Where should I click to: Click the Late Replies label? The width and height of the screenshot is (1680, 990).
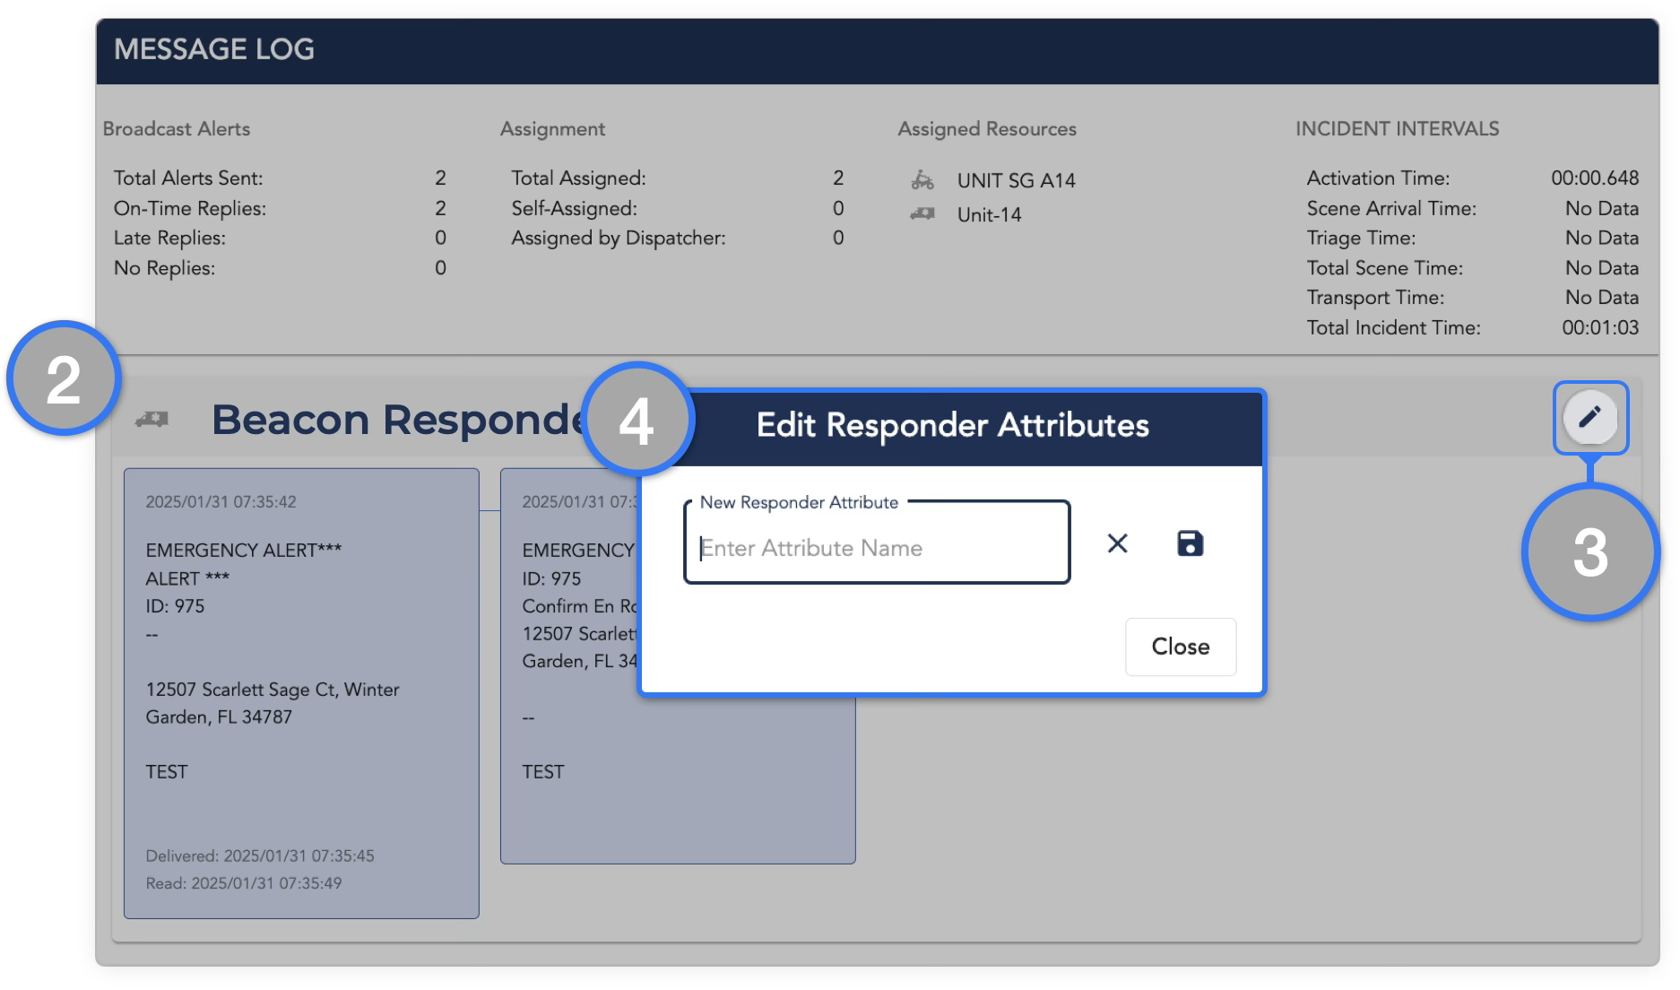point(169,238)
